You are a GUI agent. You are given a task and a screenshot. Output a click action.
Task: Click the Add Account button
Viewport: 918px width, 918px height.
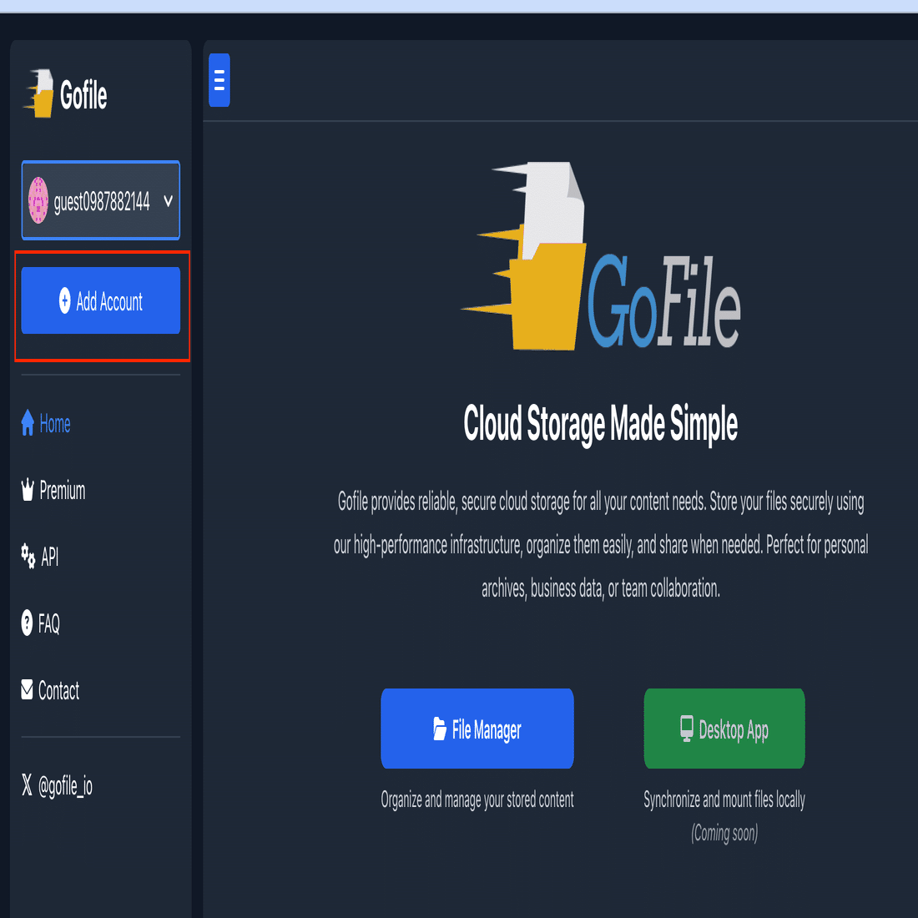[101, 300]
